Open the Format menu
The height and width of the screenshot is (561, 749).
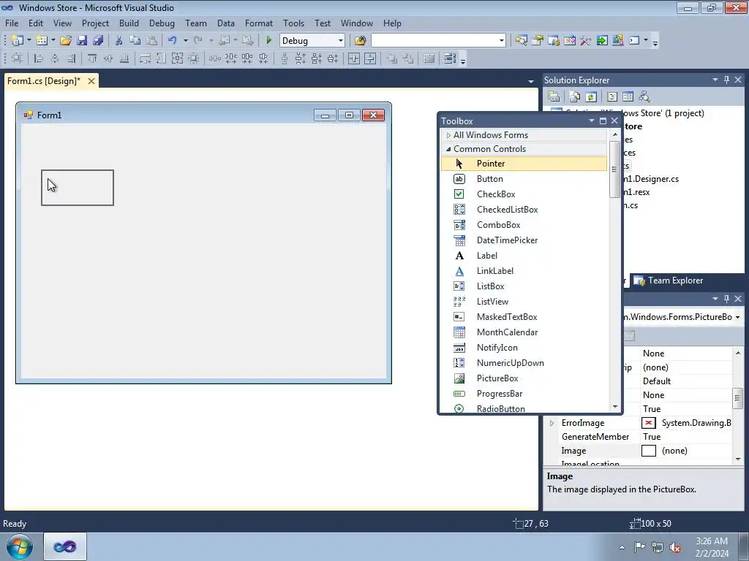(x=258, y=23)
